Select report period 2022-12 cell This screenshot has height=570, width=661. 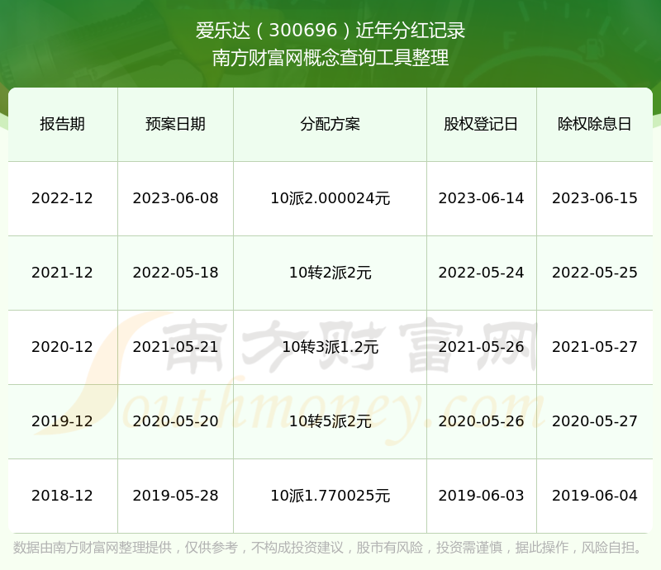click(x=63, y=198)
